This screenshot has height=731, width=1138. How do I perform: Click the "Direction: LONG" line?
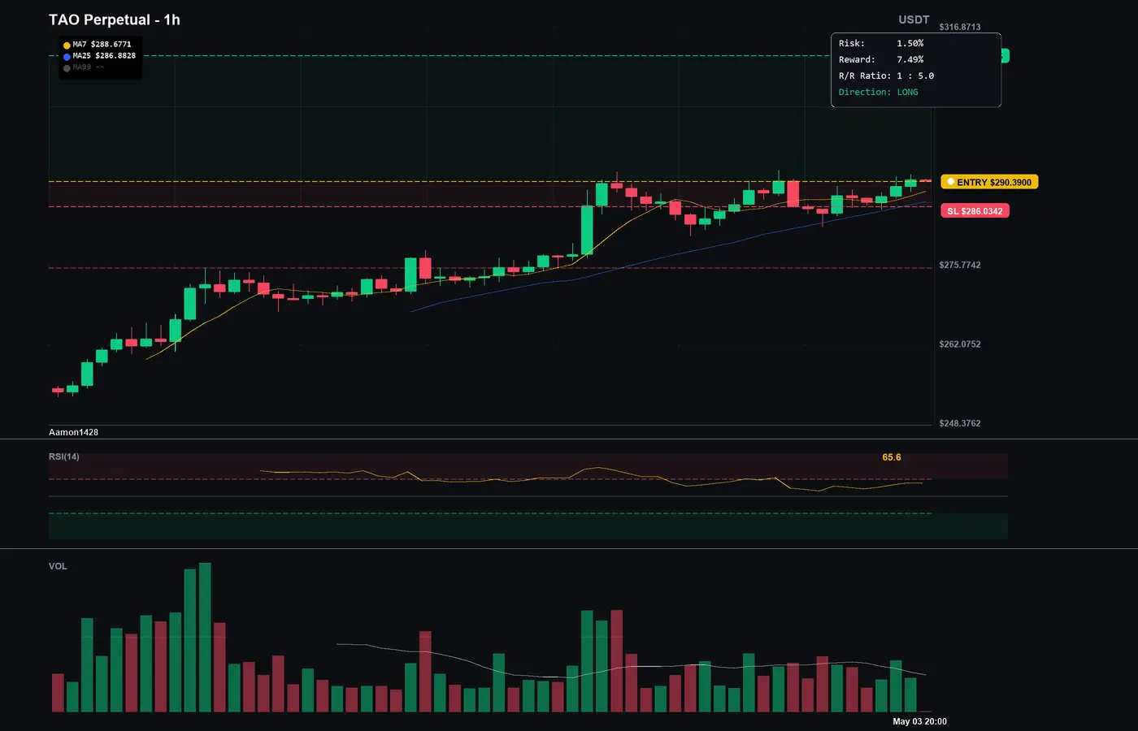pos(878,92)
